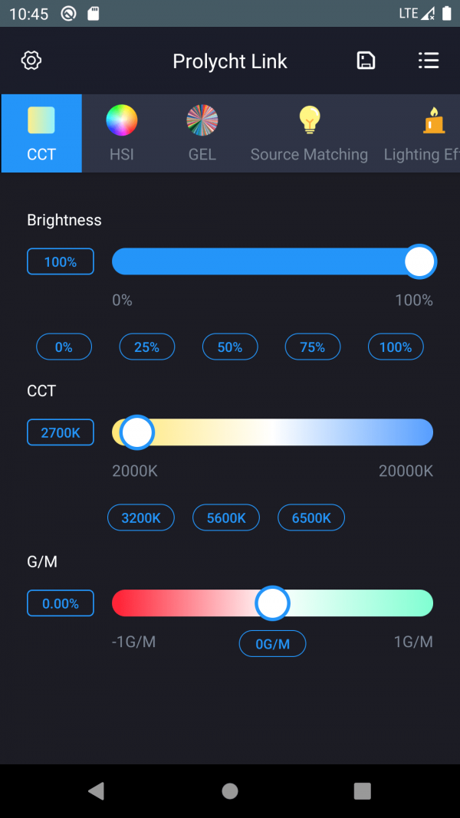Tap the Lighting Effects candle icon

point(434,120)
